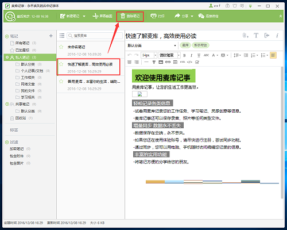Click the first green tag under title
This screenshot has height=230, width=287.
[185, 45]
